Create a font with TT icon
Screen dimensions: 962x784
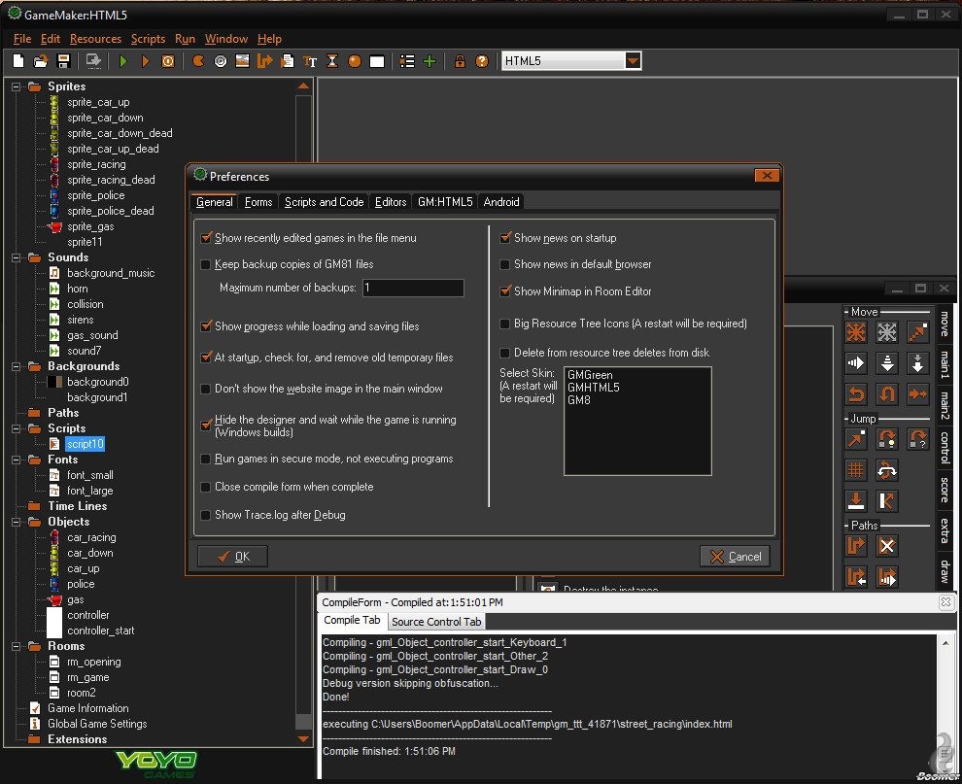click(310, 61)
